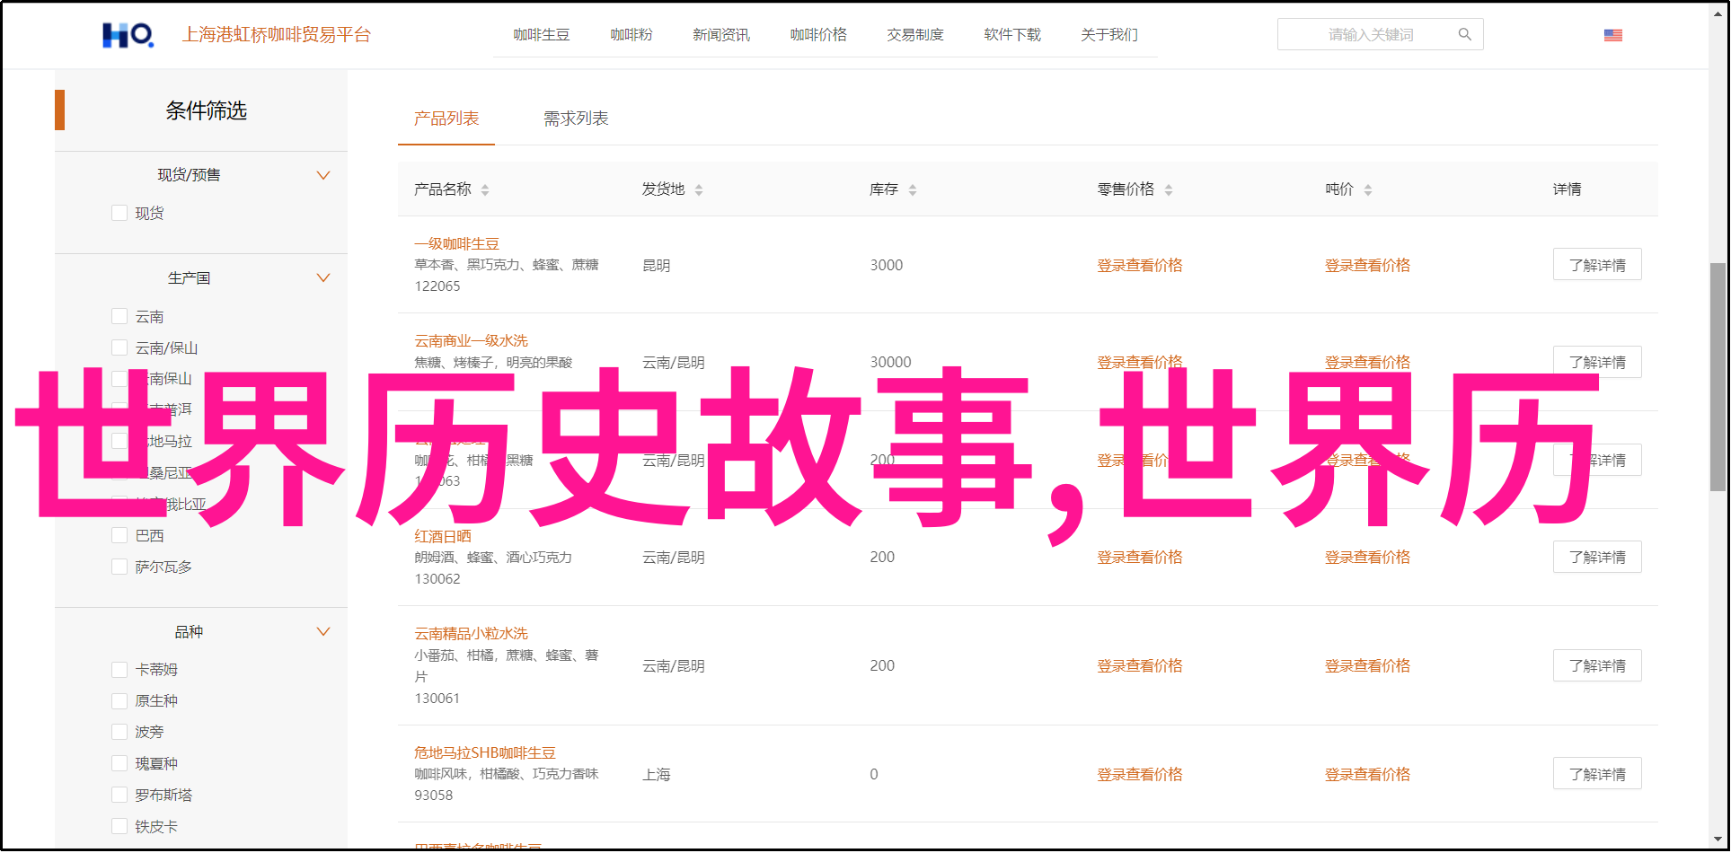
Task: Check the 瑰夏种 checkbox
Action: point(119,763)
